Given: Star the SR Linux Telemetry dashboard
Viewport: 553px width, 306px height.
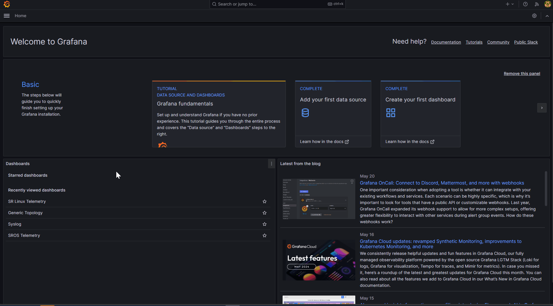Looking at the screenshot, I should pyautogui.click(x=265, y=201).
